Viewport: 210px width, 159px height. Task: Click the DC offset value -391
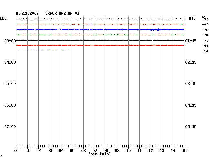click(205, 35)
